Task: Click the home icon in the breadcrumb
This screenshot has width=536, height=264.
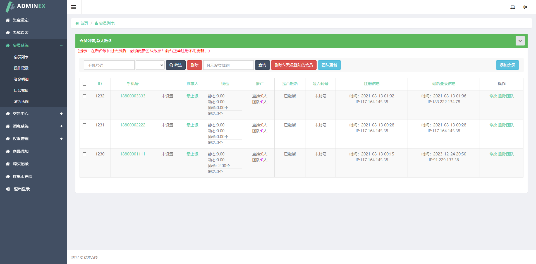Action: pyautogui.click(x=77, y=23)
